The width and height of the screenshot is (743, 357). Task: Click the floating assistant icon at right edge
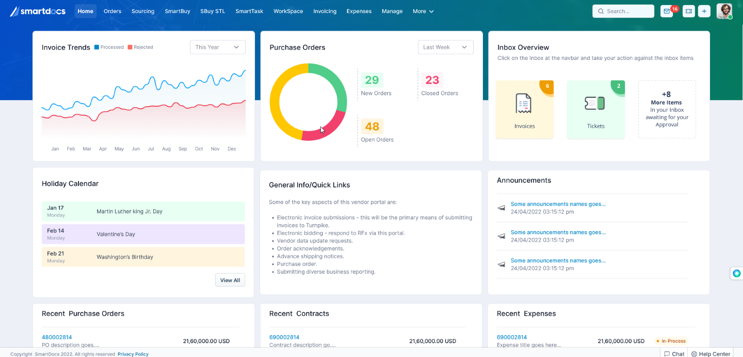[x=736, y=273]
